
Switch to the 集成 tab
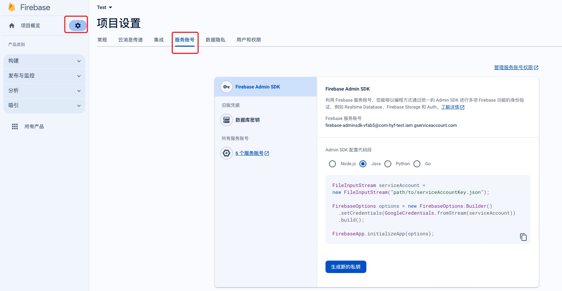[159, 40]
